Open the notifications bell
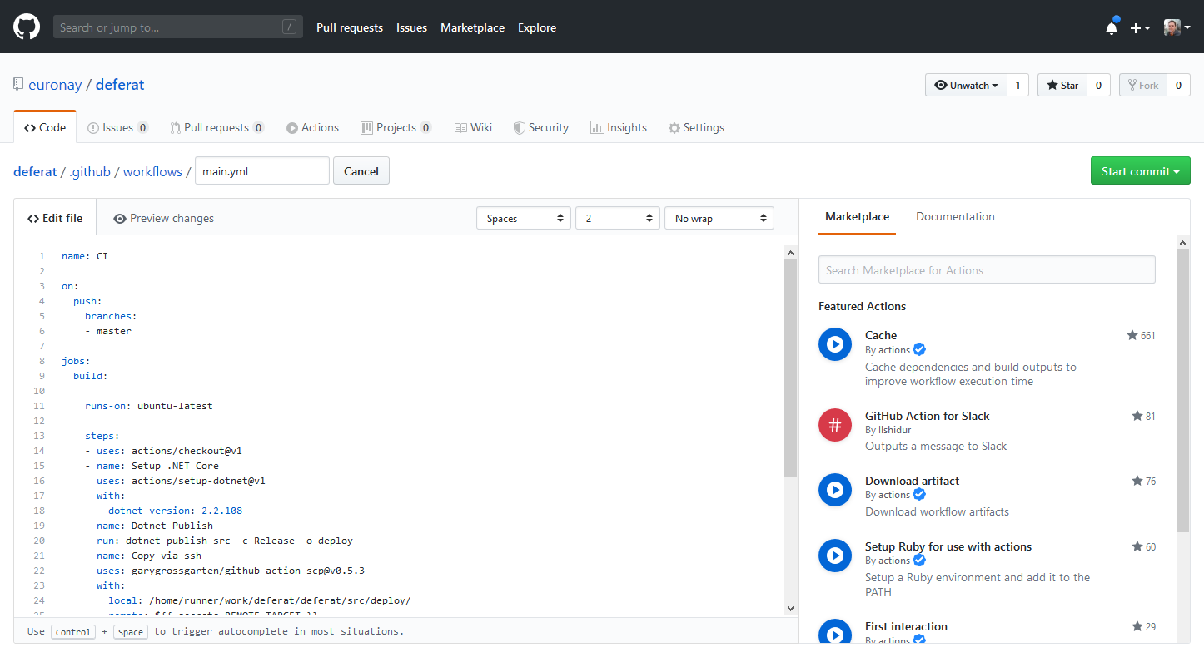 point(1112,27)
